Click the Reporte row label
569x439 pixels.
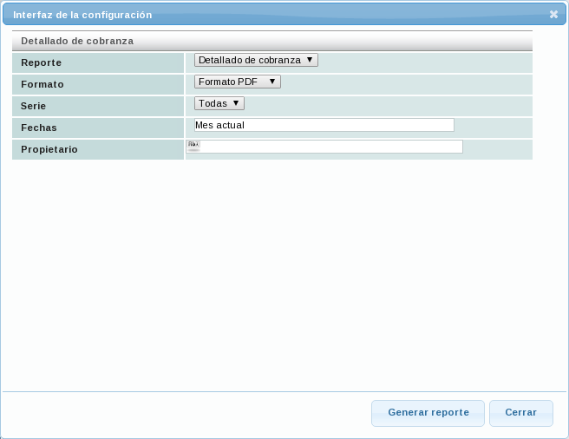[x=41, y=63]
